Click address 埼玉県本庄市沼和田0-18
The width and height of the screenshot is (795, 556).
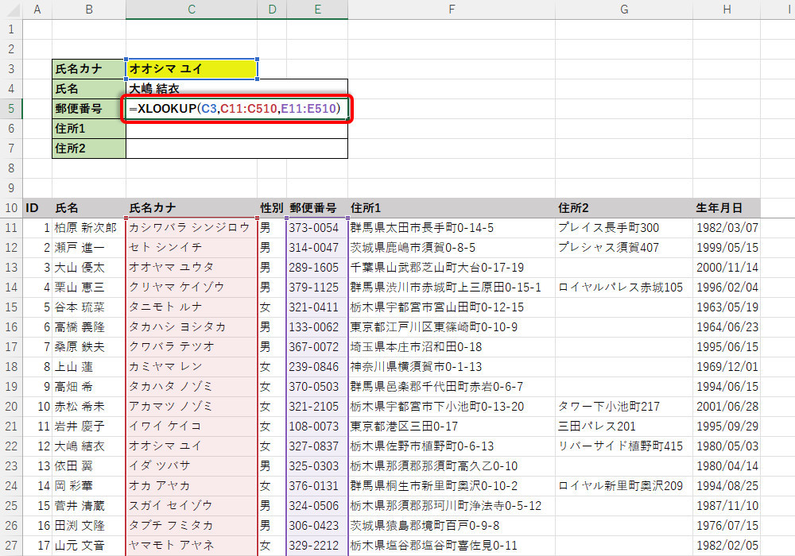pyautogui.click(x=452, y=347)
